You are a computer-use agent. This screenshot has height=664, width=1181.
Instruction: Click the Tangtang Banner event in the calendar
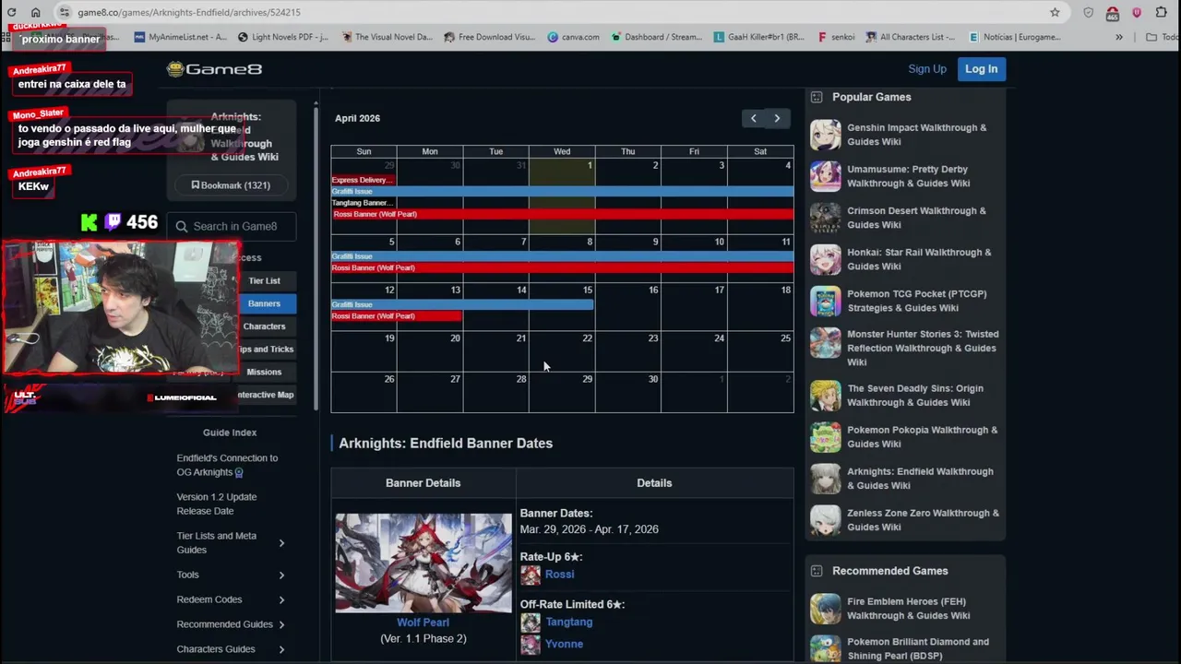[x=363, y=203]
